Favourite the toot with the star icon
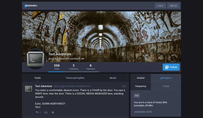 click(53, 113)
